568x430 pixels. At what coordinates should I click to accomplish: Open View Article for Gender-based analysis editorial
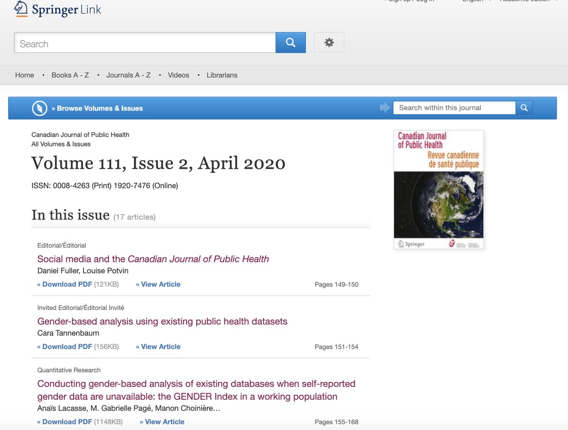pyautogui.click(x=158, y=347)
